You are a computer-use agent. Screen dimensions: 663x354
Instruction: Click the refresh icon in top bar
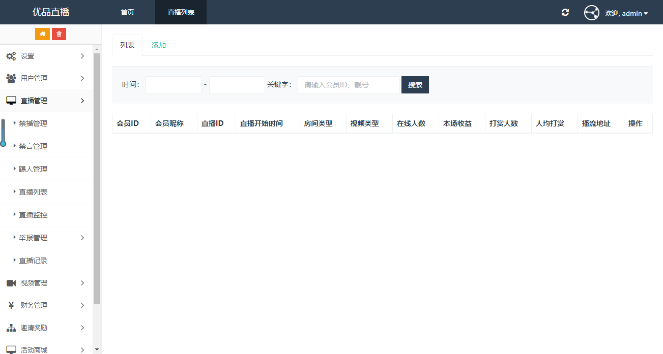pos(565,13)
